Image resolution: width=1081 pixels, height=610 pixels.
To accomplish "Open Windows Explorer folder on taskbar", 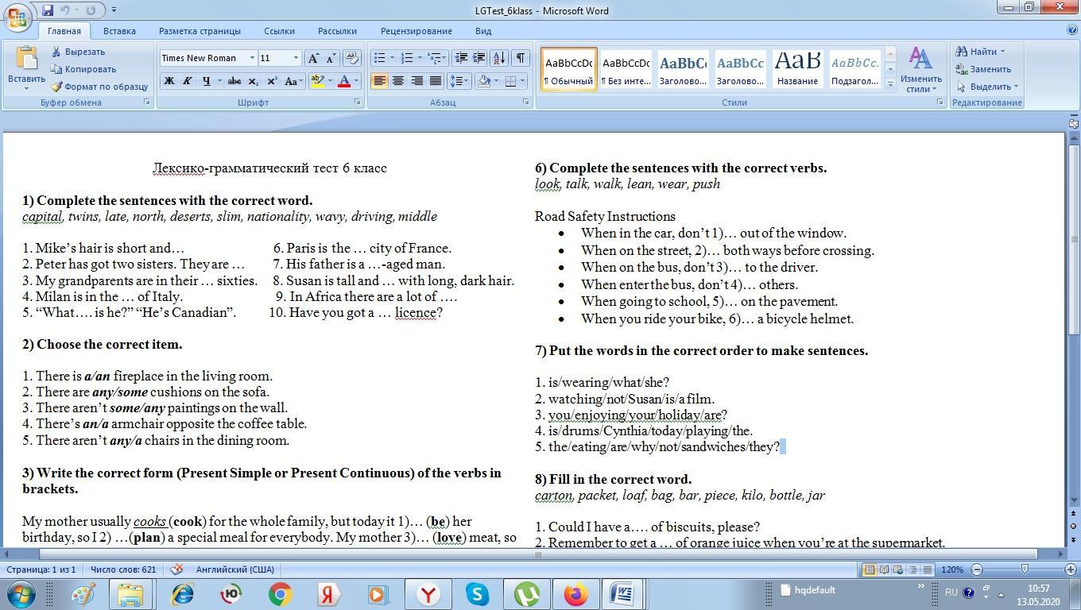I will (x=132, y=594).
